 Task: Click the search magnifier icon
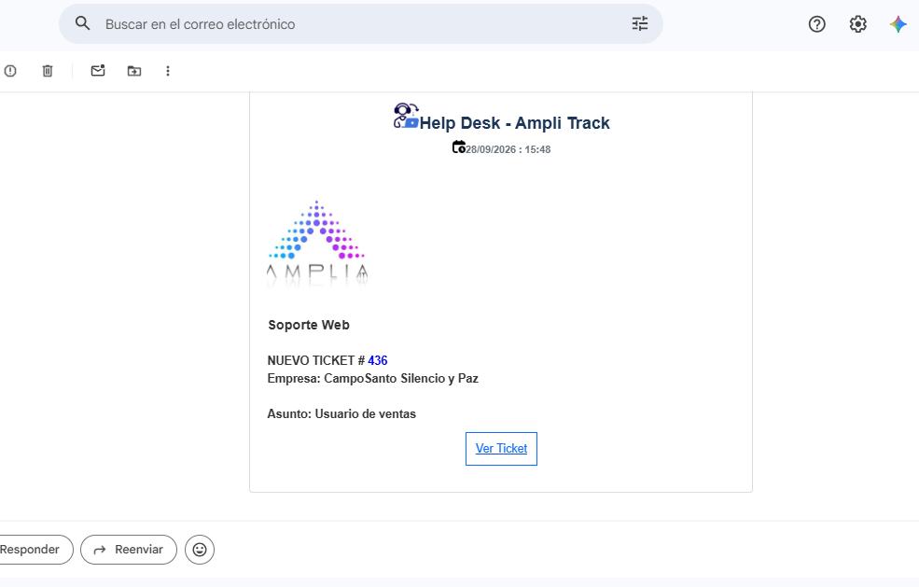click(83, 23)
